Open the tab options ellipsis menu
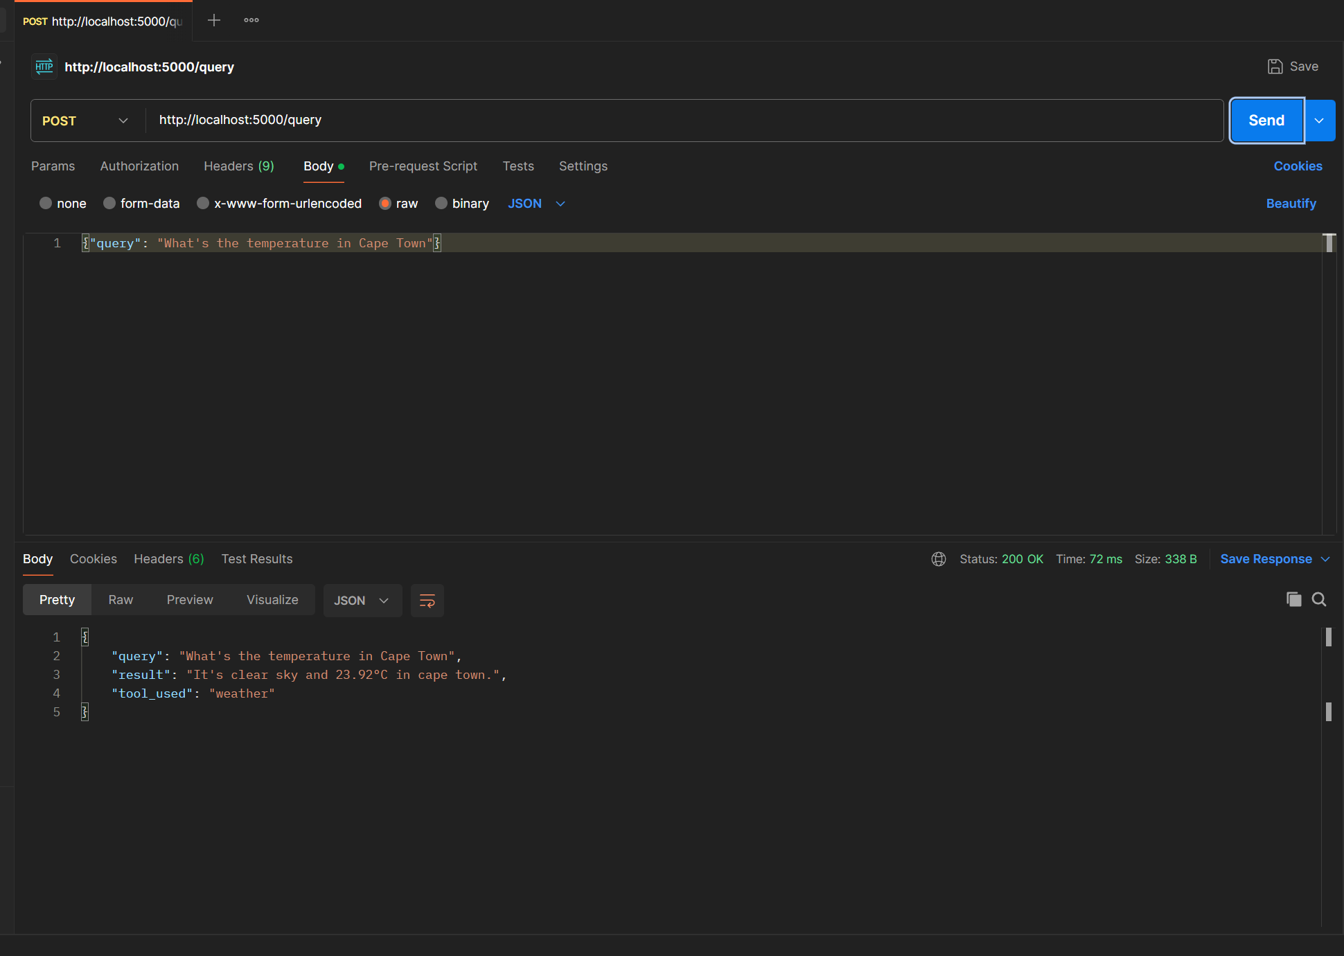 (251, 21)
